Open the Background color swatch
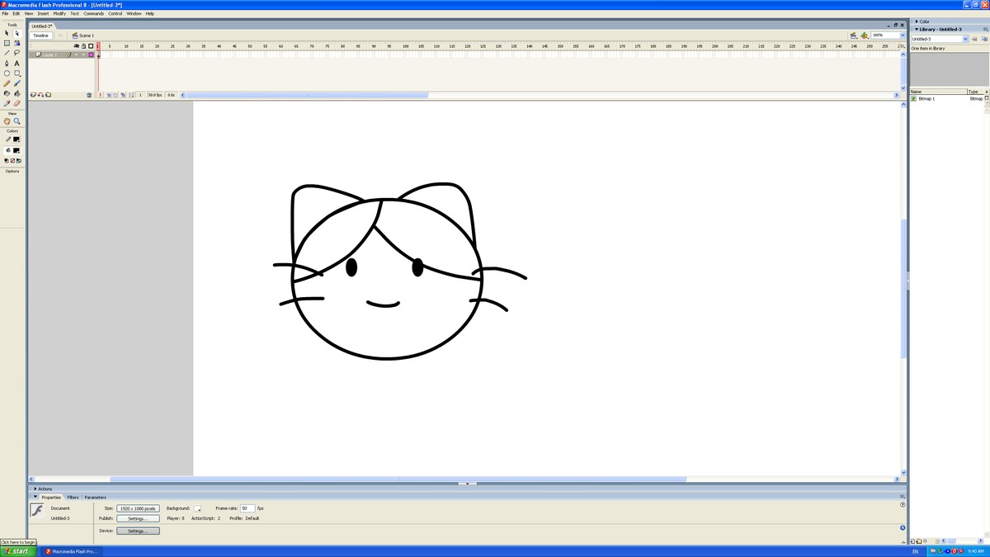The width and height of the screenshot is (990, 557). pos(197,508)
